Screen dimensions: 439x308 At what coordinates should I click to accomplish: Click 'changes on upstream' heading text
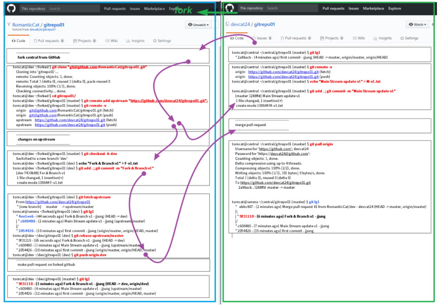(x=36, y=139)
